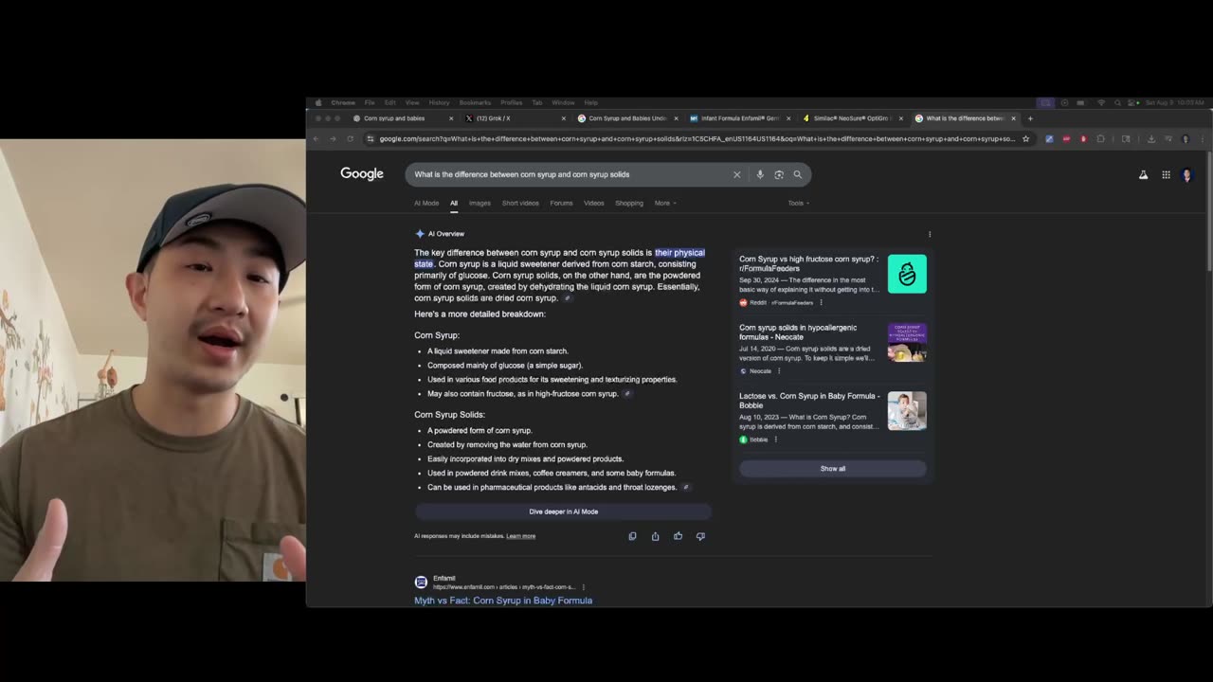The height and width of the screenshot is (682, 1213).
Task: Click the Chrome address bar URL
Action: [697, 138]
